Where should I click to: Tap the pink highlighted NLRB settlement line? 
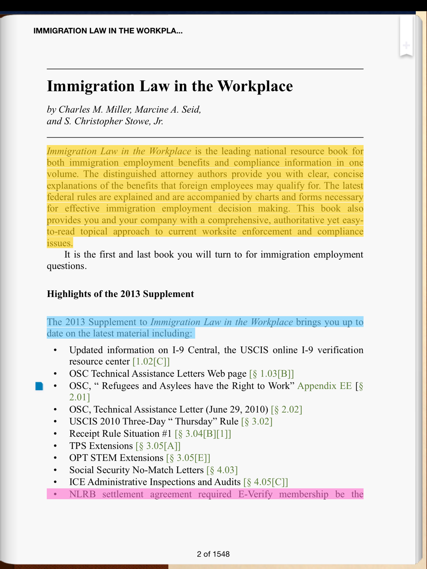click(x=205, y=494)
